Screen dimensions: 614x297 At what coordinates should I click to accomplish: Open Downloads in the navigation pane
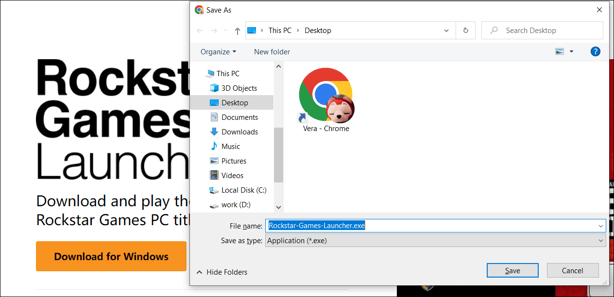pyautogui.click(x=239, y=132)
